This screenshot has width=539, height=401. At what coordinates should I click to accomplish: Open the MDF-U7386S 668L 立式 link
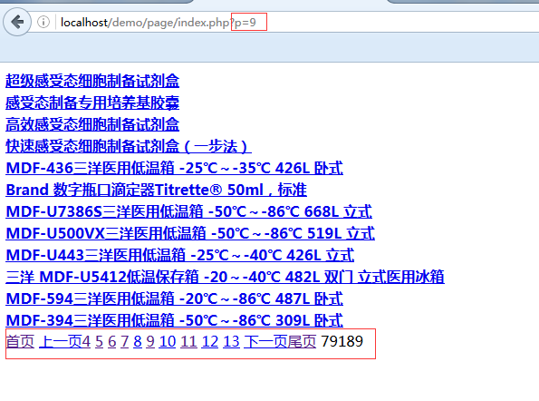188,211
